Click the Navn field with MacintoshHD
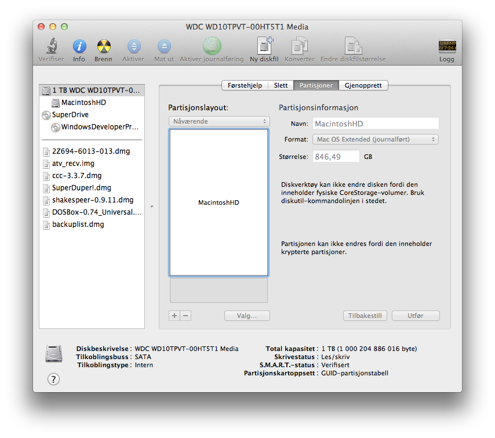The width and height of the screenshot is (495, 438). tap(376, 124)
